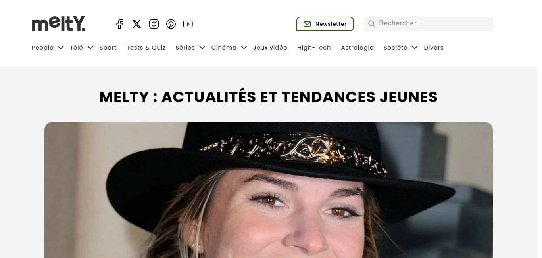Viewport: 542px width, 258px height.
Task: Open the YouTube icon
Action: [x=188, y=24]
